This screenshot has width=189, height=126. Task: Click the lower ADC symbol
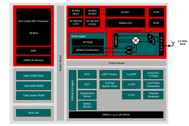click(x=128, y=52)
